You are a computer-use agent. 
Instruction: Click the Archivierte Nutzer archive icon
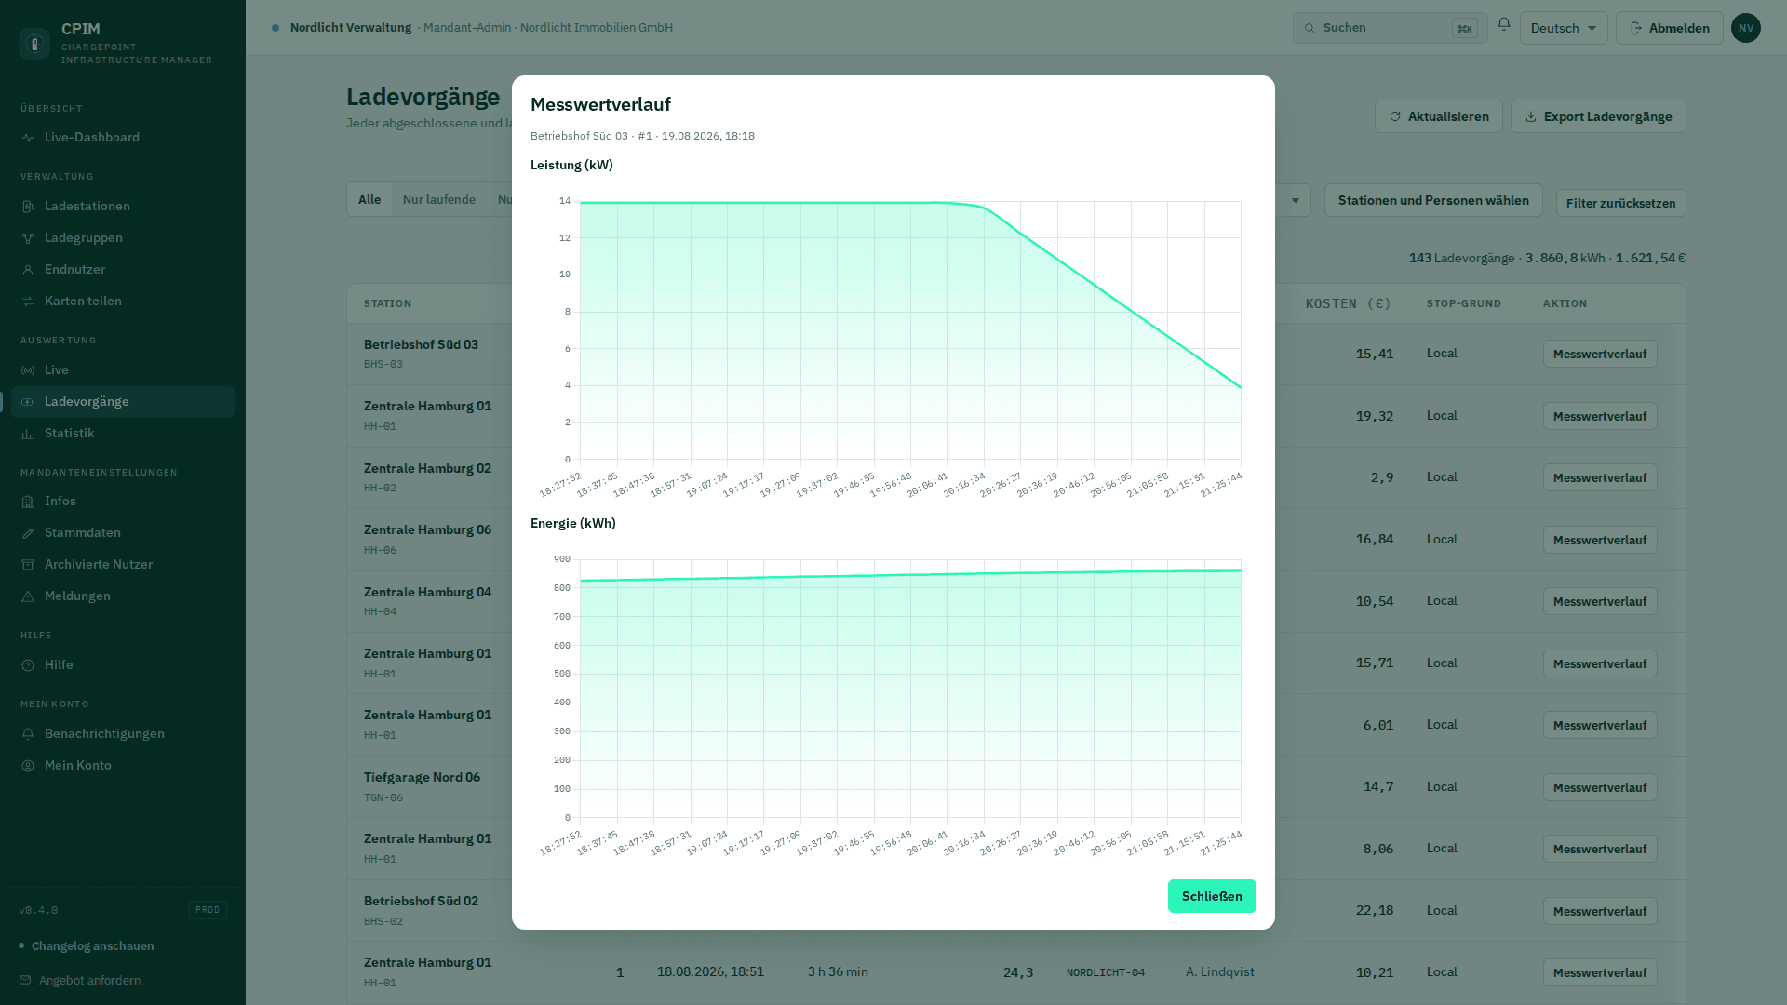28,565
